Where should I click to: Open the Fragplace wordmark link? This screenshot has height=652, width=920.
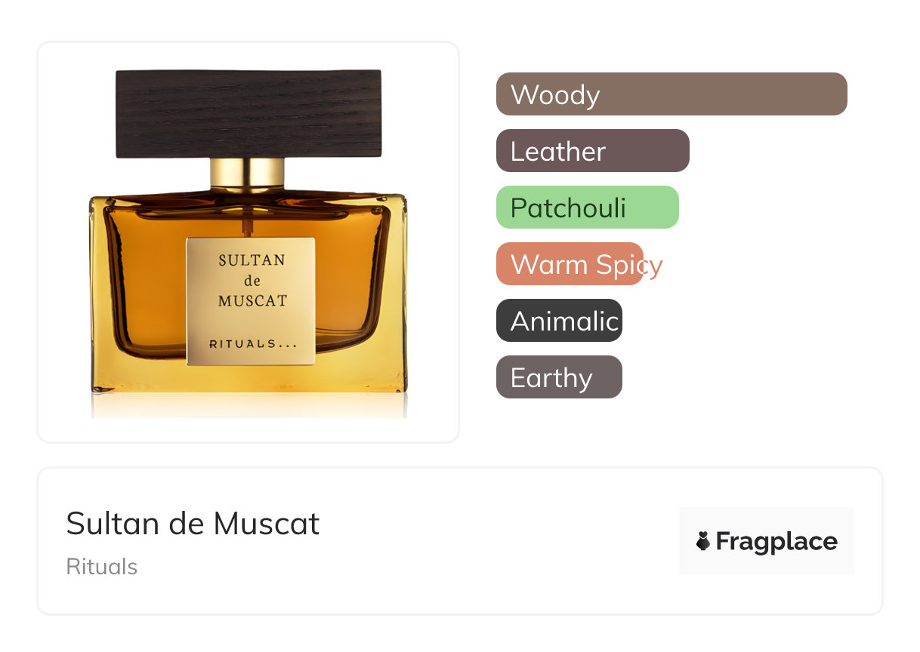click(776, 541)
